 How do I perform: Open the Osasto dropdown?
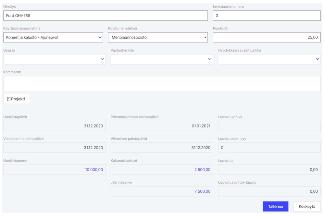point(54,59)
